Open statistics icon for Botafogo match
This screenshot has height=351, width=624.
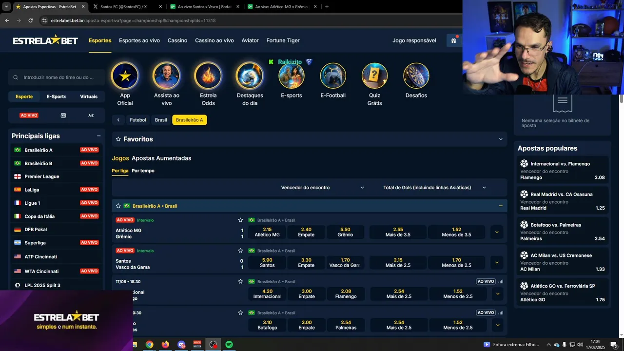(x=501, y=312)
